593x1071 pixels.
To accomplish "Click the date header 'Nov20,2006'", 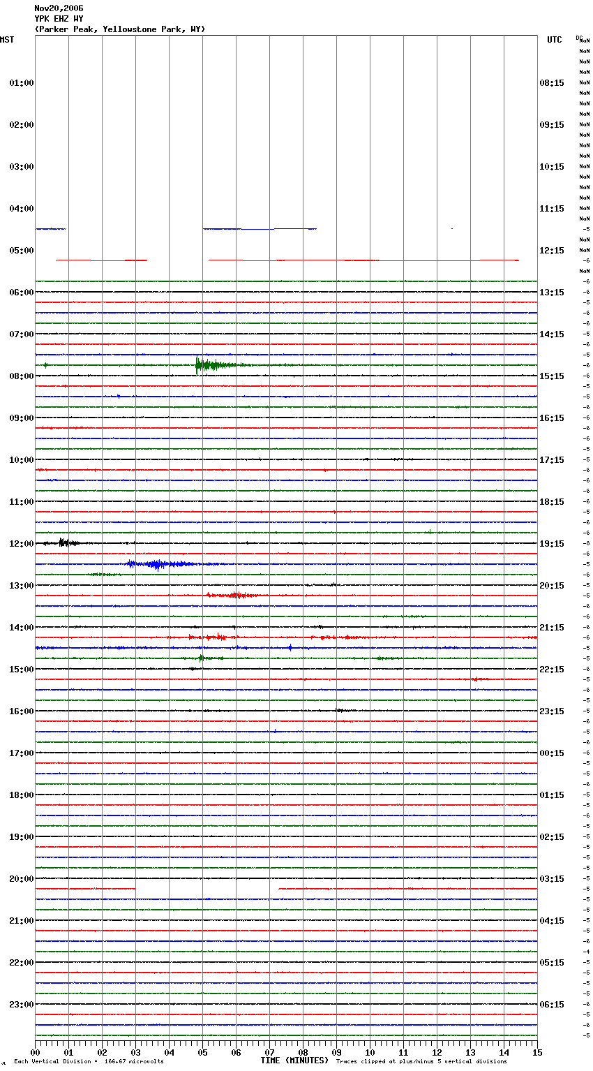I will coord(59,8).
